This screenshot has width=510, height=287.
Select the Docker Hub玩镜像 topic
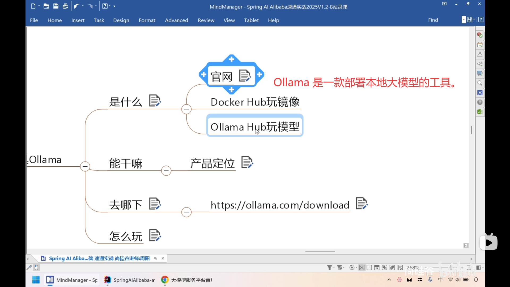[255, 102]
